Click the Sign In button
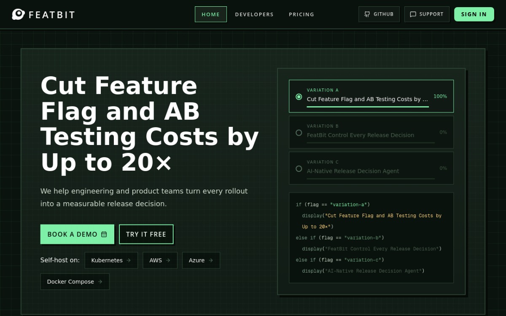Image resolution: width=506 pixels, height=316 pixels. [x=474, y=14]
